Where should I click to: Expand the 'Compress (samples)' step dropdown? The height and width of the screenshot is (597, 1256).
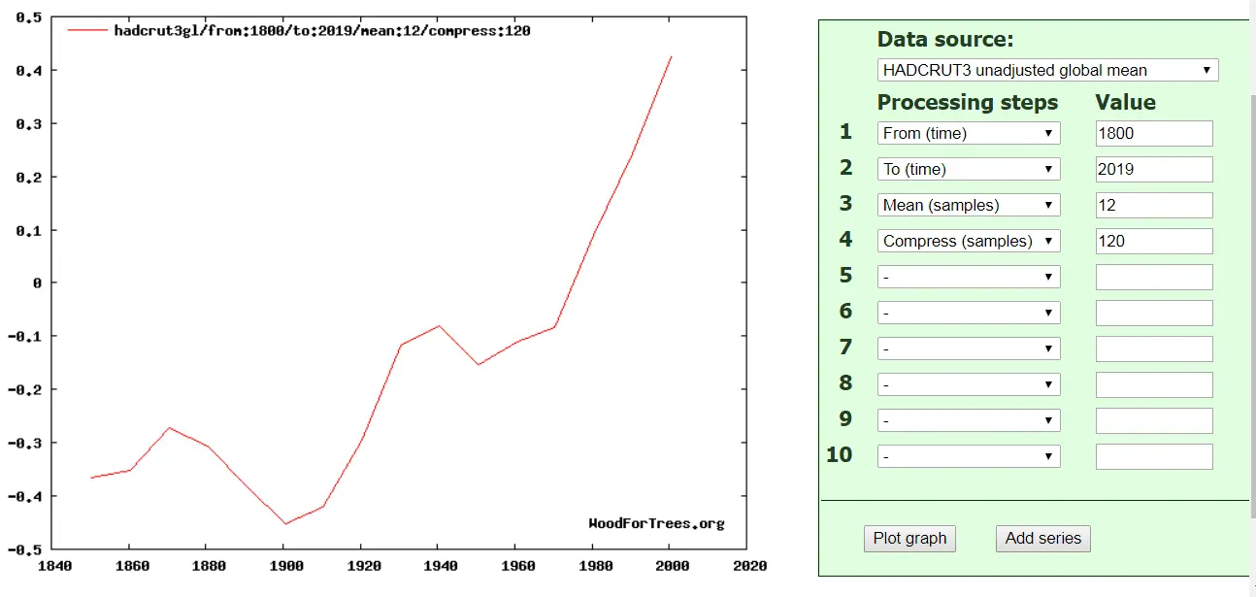968,241
